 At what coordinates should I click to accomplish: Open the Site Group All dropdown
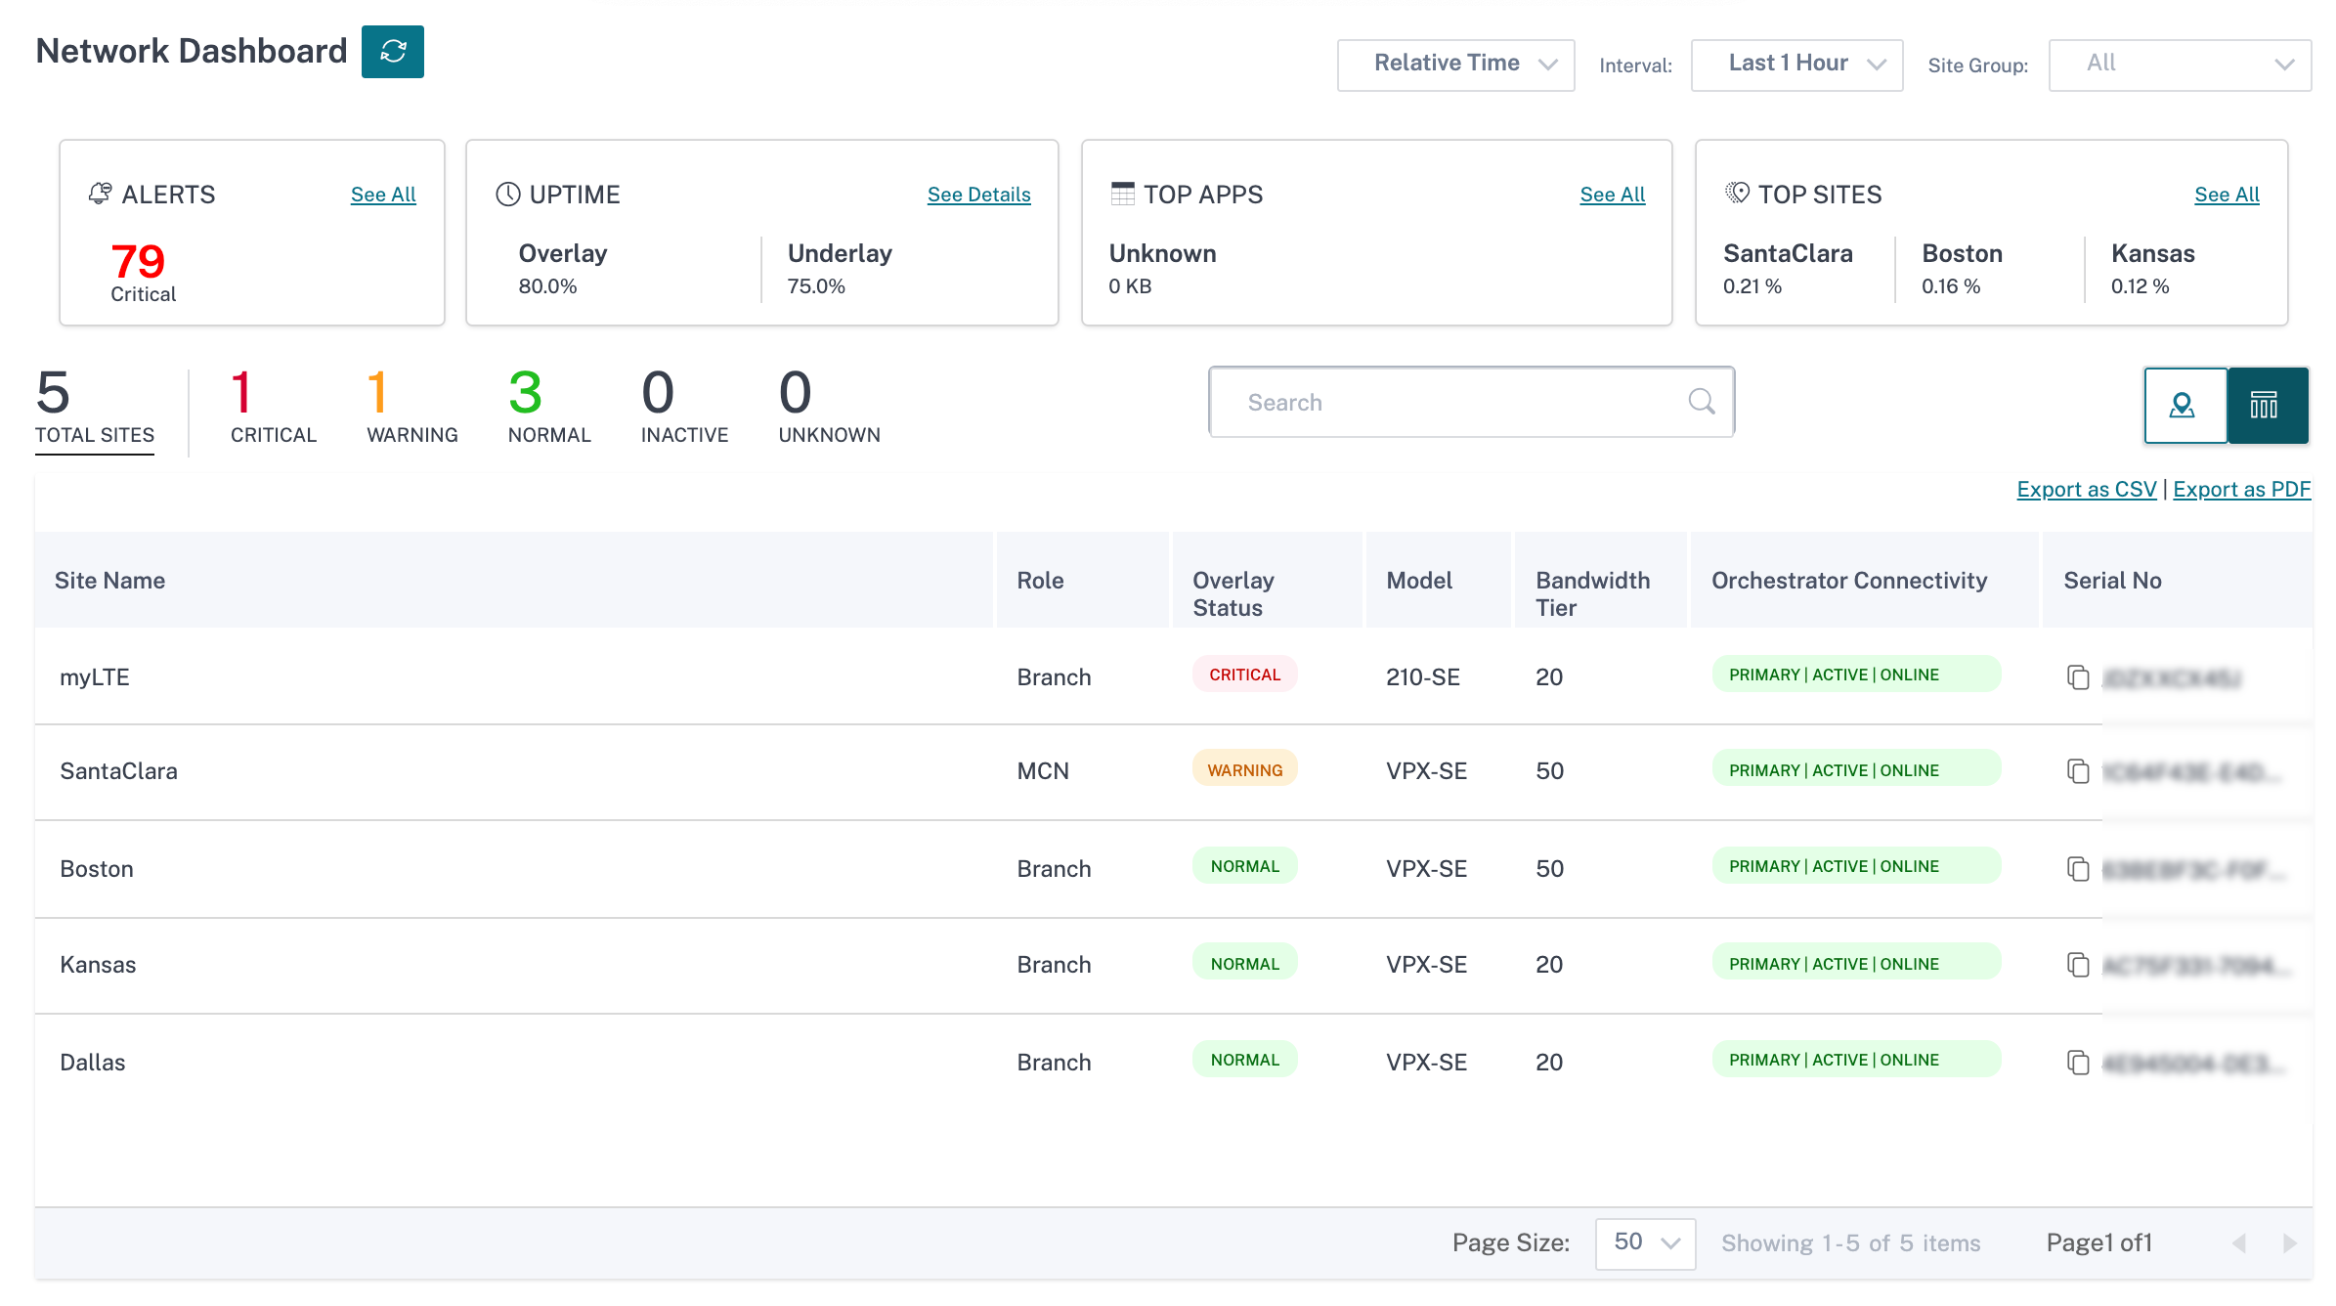tap(2180, 65)
